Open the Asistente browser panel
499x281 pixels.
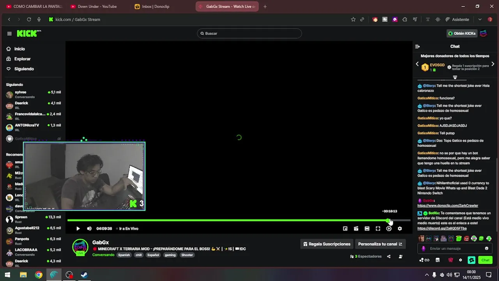pos(458,20)
